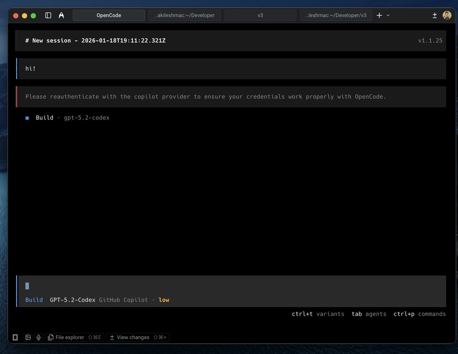
Task: Open the View changes button
Action: pyautogui.click(x=138, y=337)
